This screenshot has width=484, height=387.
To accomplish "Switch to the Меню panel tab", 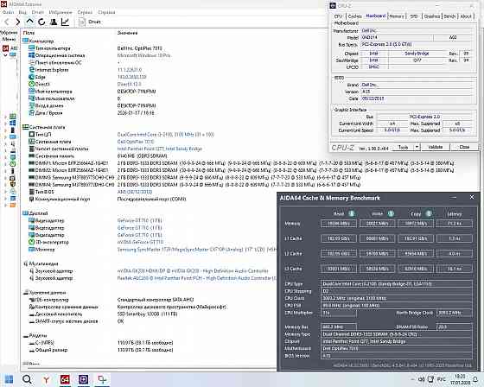I will click(9, 39).
